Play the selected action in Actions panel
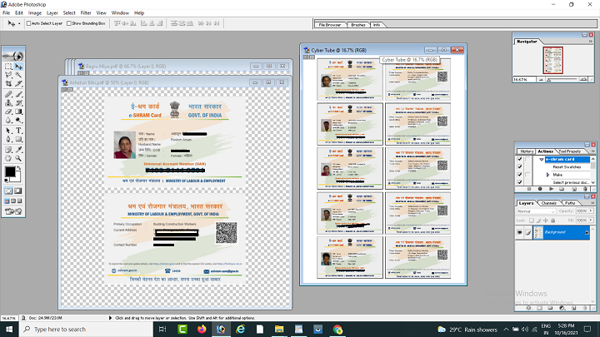The image size is (600, 337). 551,189
